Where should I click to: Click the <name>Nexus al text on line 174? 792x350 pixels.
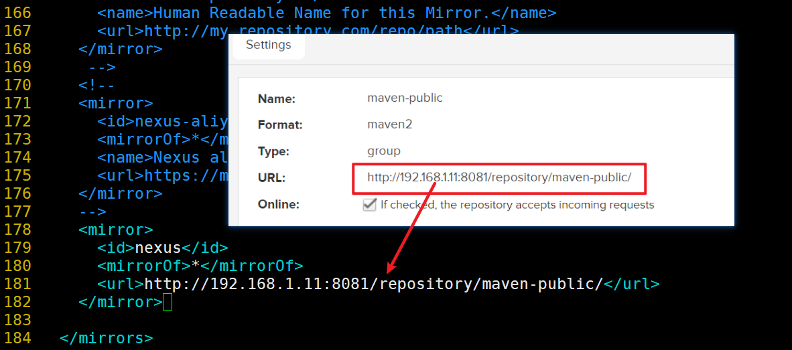click(x=163, y=157)
